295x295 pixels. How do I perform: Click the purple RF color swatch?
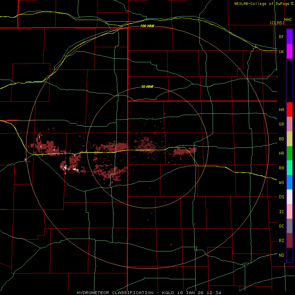(289, 37)
